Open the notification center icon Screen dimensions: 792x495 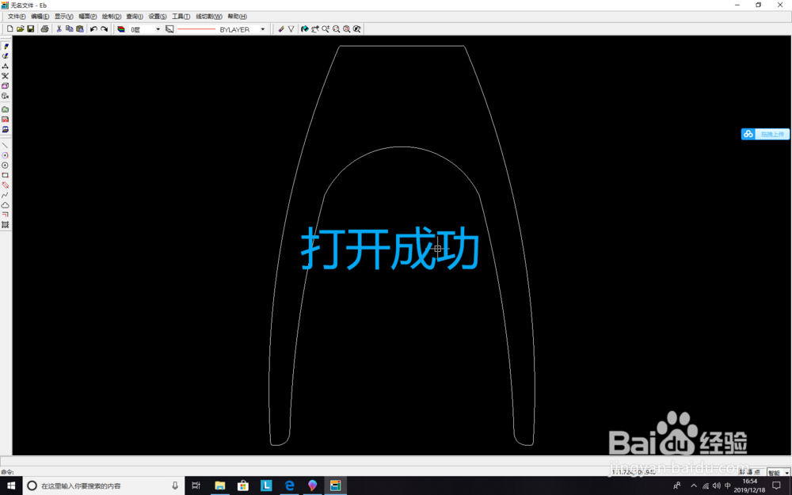tap(777, 486)
